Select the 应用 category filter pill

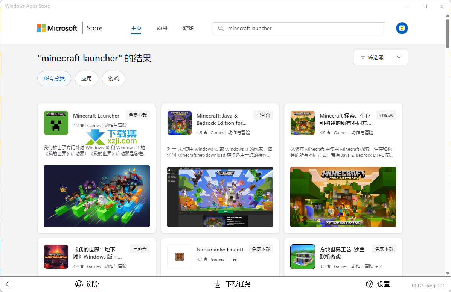click(x=87, y=79)
